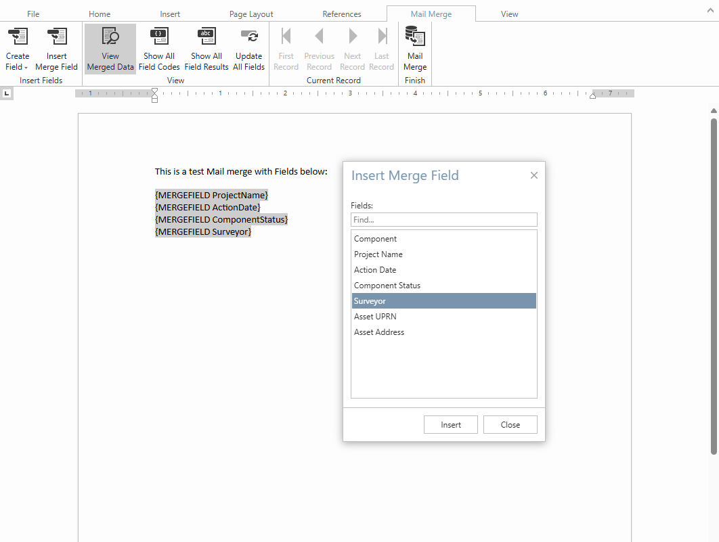This screenshot has height=542, width=719.
Task: Close Insert Merge Field dialog with X
Action: coord(533,175)
